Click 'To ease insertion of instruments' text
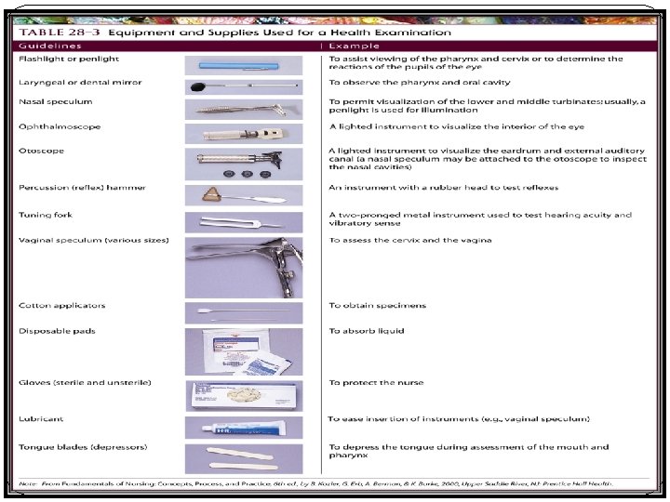 point(459,419)
